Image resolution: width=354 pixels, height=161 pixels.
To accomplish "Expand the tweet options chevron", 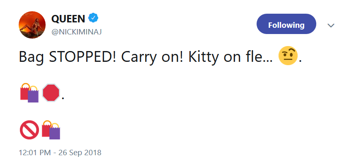I will coord(331,25).
